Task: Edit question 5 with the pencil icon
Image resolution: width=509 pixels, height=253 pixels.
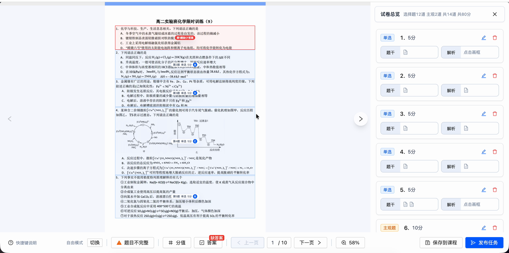Action: (x=484, y=190)
